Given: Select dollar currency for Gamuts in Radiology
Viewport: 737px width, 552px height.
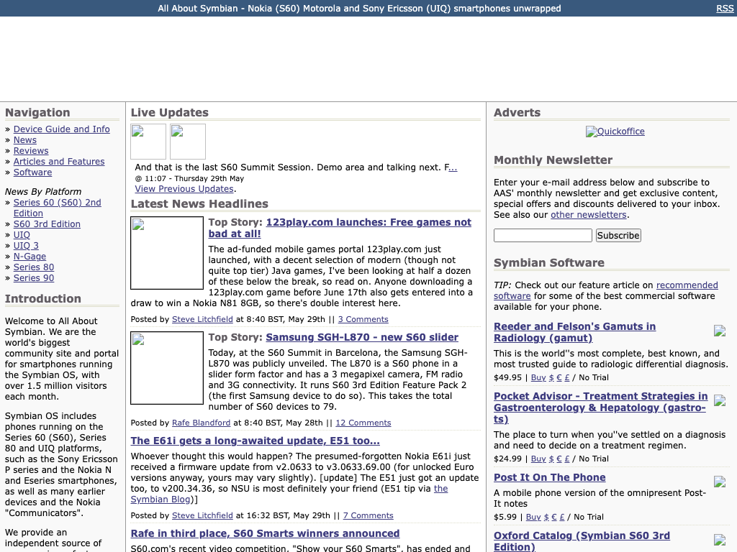Looking at the screenshot, I should coord(551,377).
